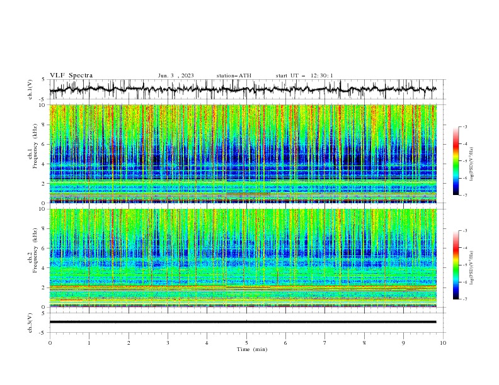Viewport: 499px width, 385px height.
Task: Click the ch.3 flat waveform trace
Action: tap(243, 322)
